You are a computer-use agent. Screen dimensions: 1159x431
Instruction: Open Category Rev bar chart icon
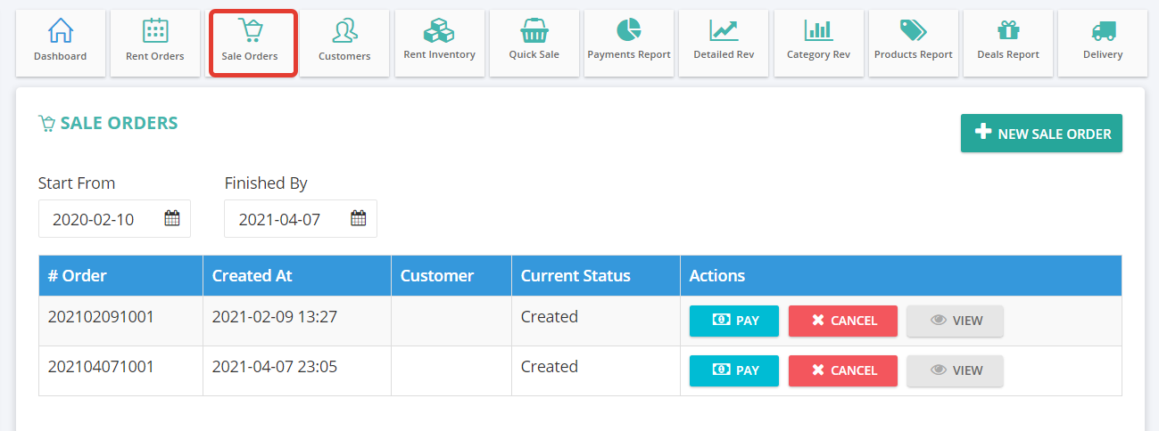pos(818,30)
